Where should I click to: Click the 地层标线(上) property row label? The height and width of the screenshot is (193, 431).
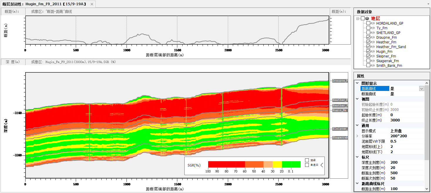tap(372, 147)
